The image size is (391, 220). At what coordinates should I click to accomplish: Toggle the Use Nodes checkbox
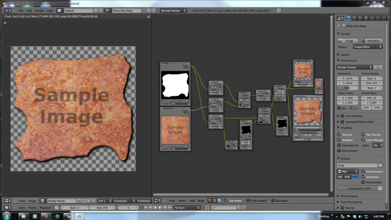(x=226, y=201)
